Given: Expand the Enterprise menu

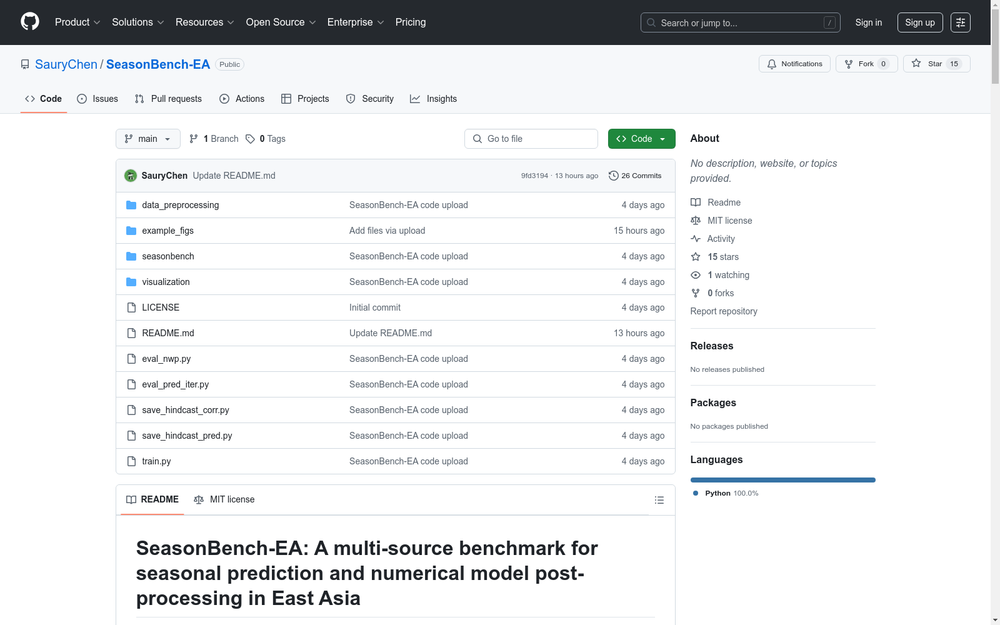Looking at the screenshot, I should point(356,22).
